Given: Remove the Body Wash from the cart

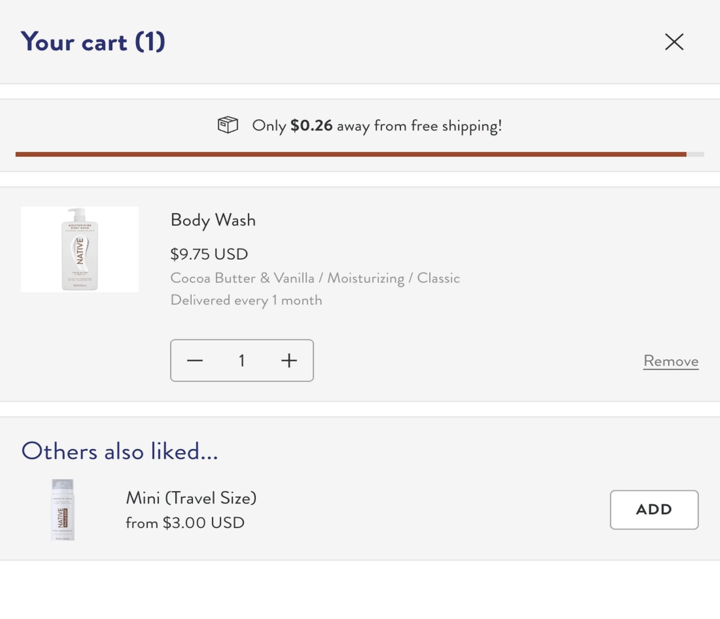Looking at the screenshot, I should point(671,361).
